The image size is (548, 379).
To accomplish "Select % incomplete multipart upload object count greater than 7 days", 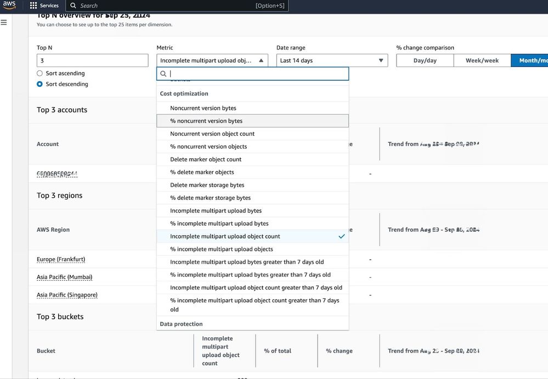I will [252, 305].
